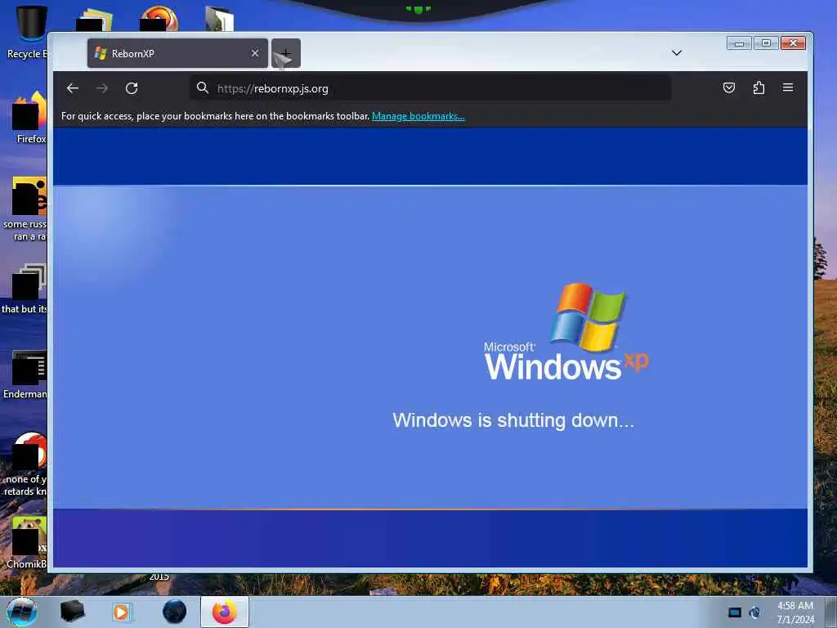
Task: Select the ChomikBox desktop icon
Action: [x=27, y=543]
